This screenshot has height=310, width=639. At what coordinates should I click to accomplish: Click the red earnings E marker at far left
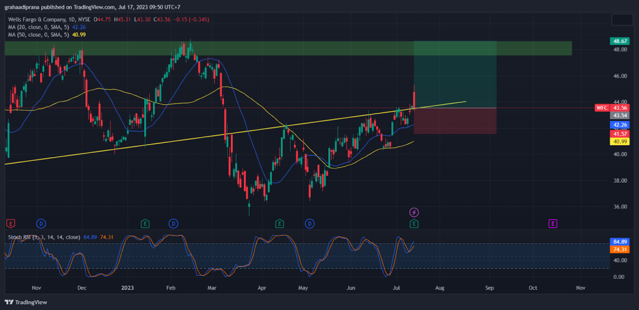click(11, 223)
